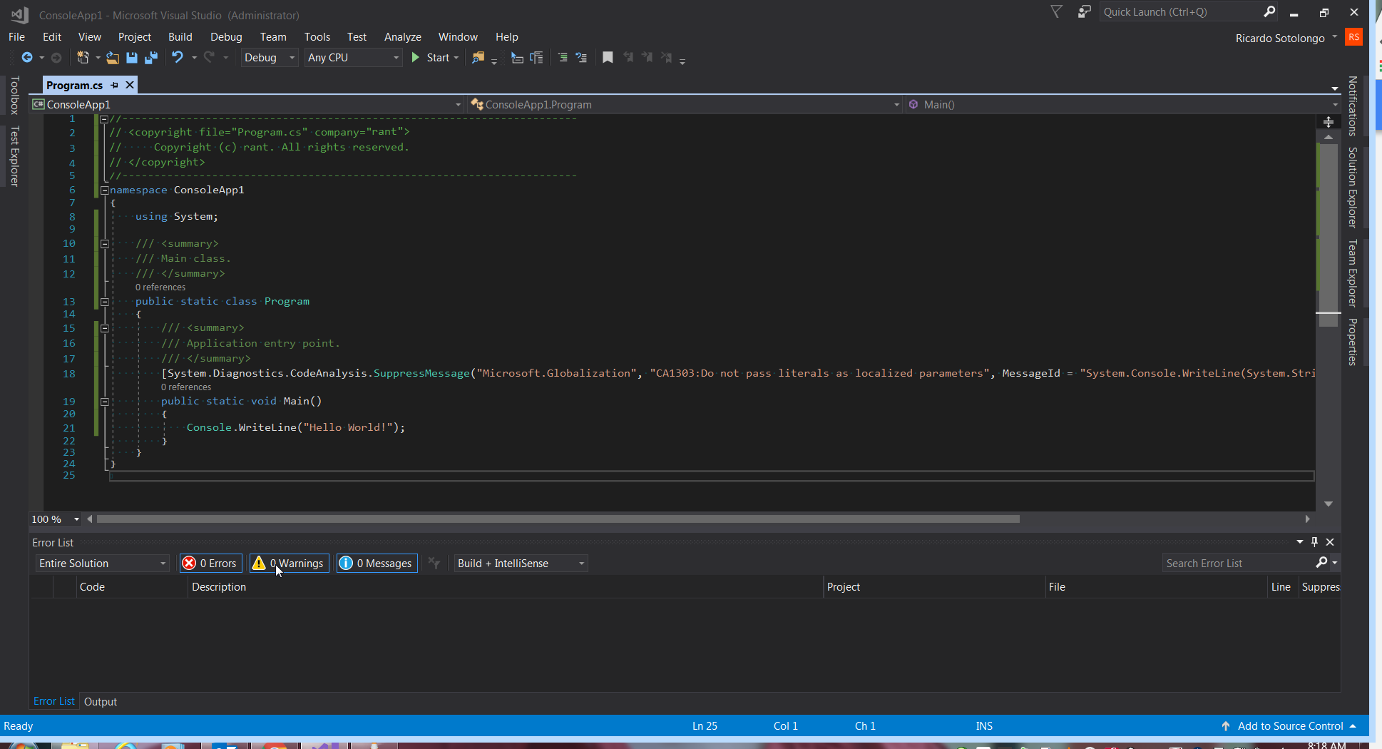This screenshot has width=1382, height=749.
Task: Collapse the Program class block
Action: [x=104, y=302]
